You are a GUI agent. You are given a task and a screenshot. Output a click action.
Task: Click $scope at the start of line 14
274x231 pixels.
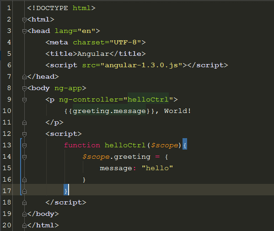(x=96, y=157)
